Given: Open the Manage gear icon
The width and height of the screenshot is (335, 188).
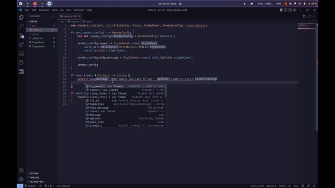Looking at the screenshot, I should point(21,179).
